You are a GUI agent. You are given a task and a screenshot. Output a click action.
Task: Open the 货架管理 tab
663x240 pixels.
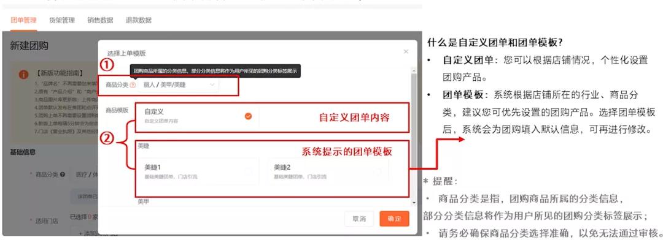pos(62,20)
